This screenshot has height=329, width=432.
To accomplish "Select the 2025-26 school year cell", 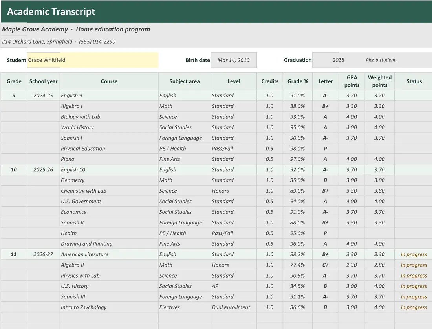I will coord(44,169).
